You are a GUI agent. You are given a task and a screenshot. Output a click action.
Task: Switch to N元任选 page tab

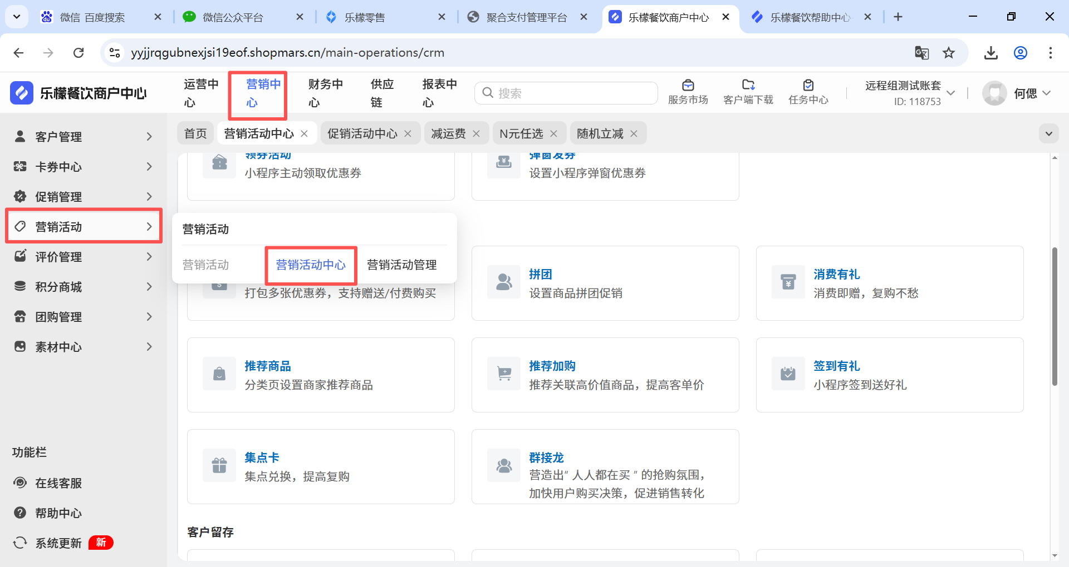(521, 133)
